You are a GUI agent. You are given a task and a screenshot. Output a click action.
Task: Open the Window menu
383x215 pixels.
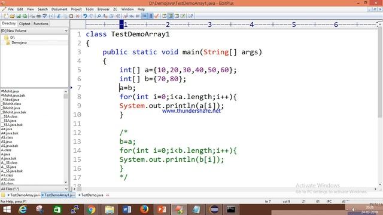[x=127, y=10]
